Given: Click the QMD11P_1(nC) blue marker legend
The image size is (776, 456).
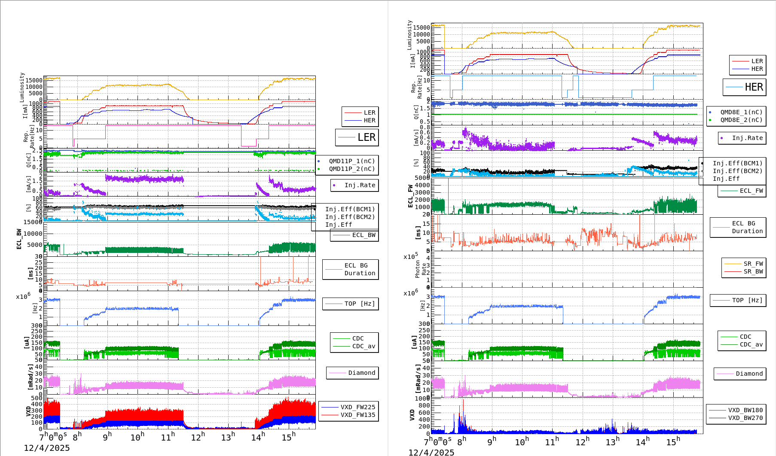Looking at the screenshot, I should click(350, 161).
